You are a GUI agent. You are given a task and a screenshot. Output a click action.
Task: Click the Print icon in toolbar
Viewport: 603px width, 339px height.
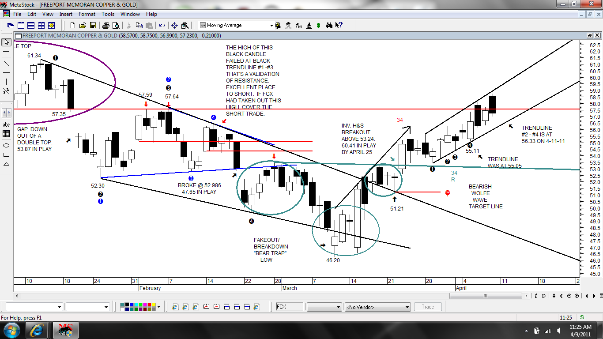click(106, 25)
